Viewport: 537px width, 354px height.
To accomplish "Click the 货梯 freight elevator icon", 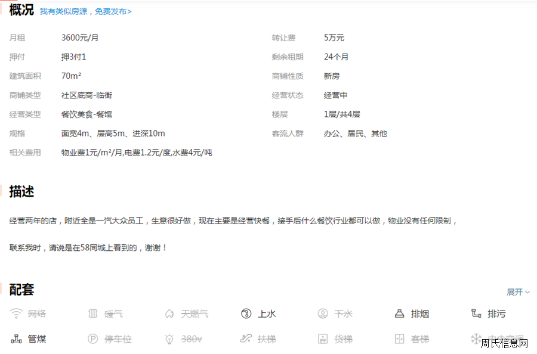I will tap(323, 339).
